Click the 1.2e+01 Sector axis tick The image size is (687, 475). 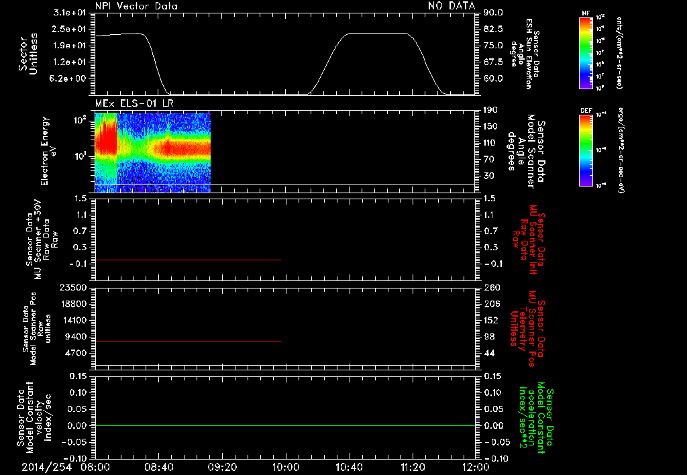point(69,62)
